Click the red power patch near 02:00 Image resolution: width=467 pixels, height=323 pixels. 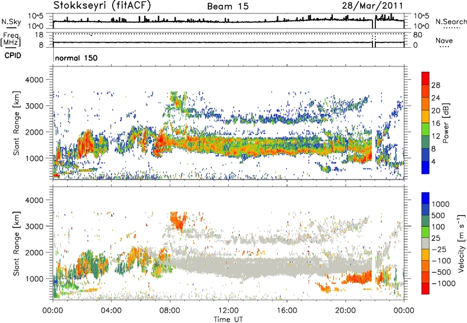86,143
